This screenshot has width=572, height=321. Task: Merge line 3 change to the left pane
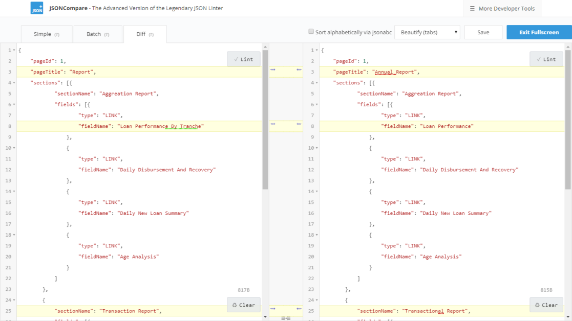[299, 70]
